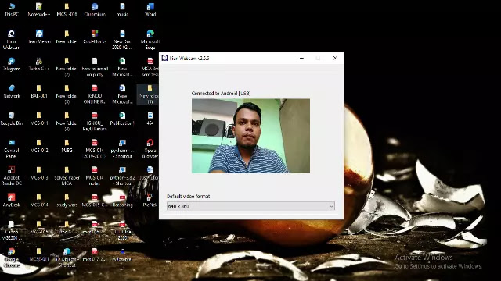
Task: Select the pycharm Shortcut icon
Action: (122, 149)
